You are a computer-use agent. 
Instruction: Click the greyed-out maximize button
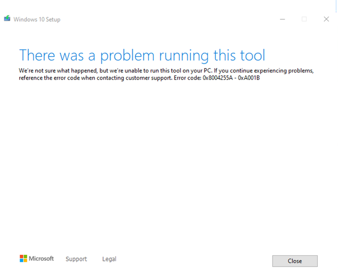coord(304,20)
